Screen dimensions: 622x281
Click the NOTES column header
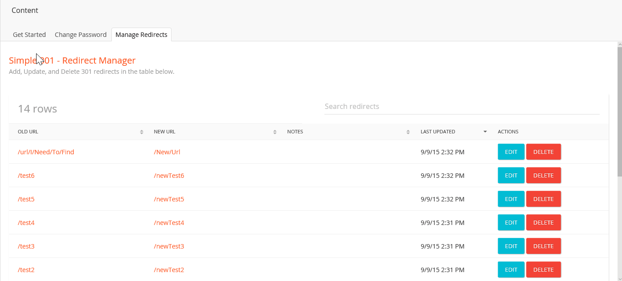click(295, 132)
